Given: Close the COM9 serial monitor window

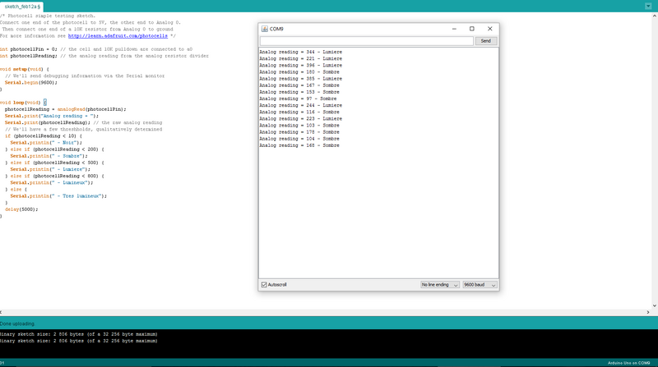Looking at the screenshot, I should 490,29.
